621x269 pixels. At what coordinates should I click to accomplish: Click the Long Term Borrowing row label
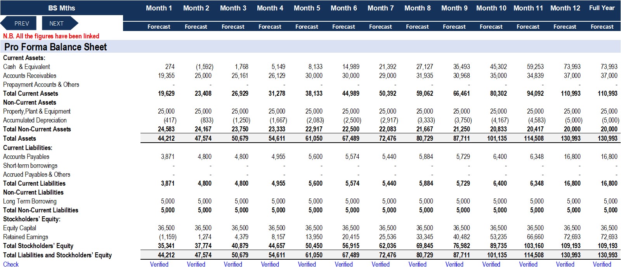click(30, 201)
